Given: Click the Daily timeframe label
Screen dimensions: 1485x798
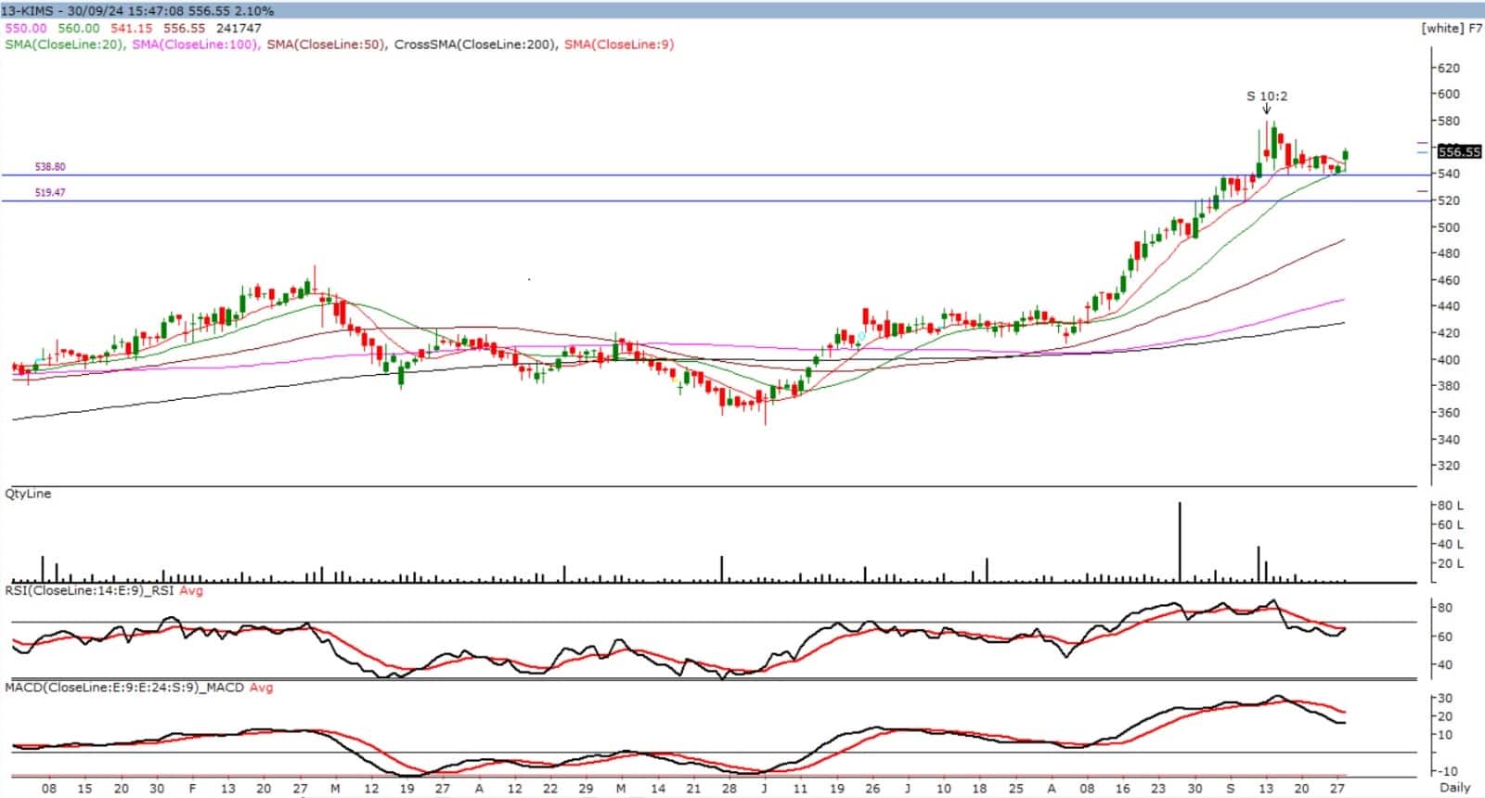Looking at the screenshot, I should pos(1454,788).
